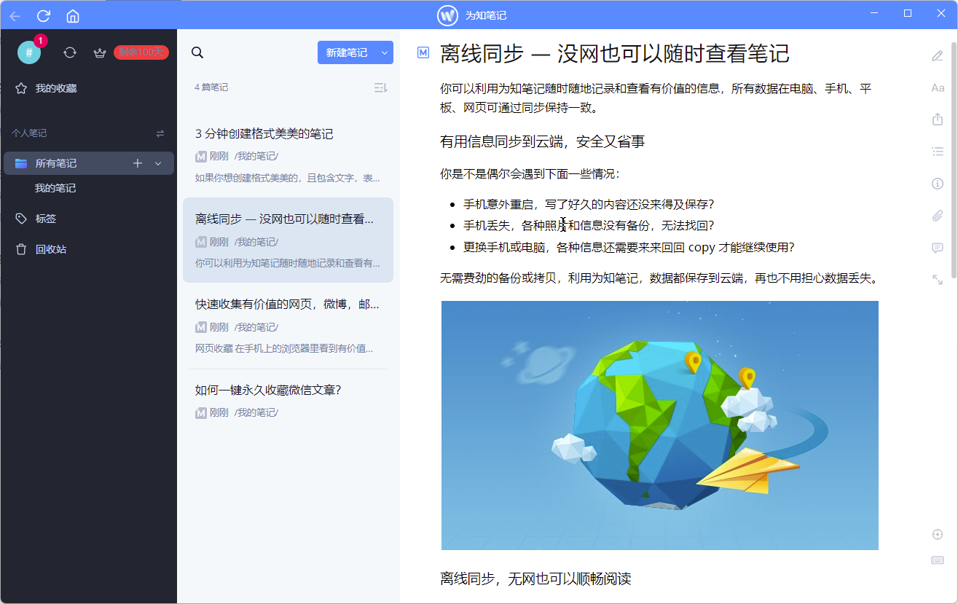Viewport: 958px width, 604px height.
Task: Open note 3 分钟创建格式美美的笔记
Action: (x=264, y=134)
